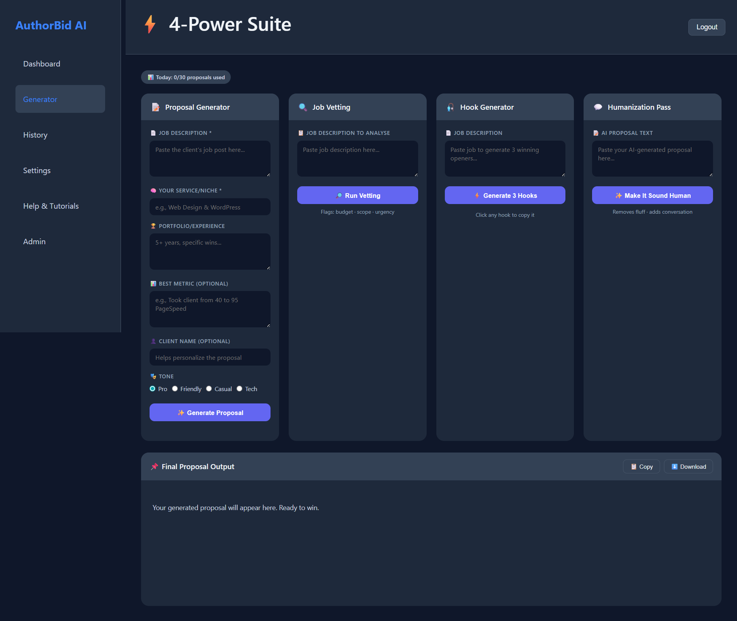Click the Humanization Pass speech bubble icon
Image resolution: width=737 pixels, height=621 pixels.
[x=598, y=107]
